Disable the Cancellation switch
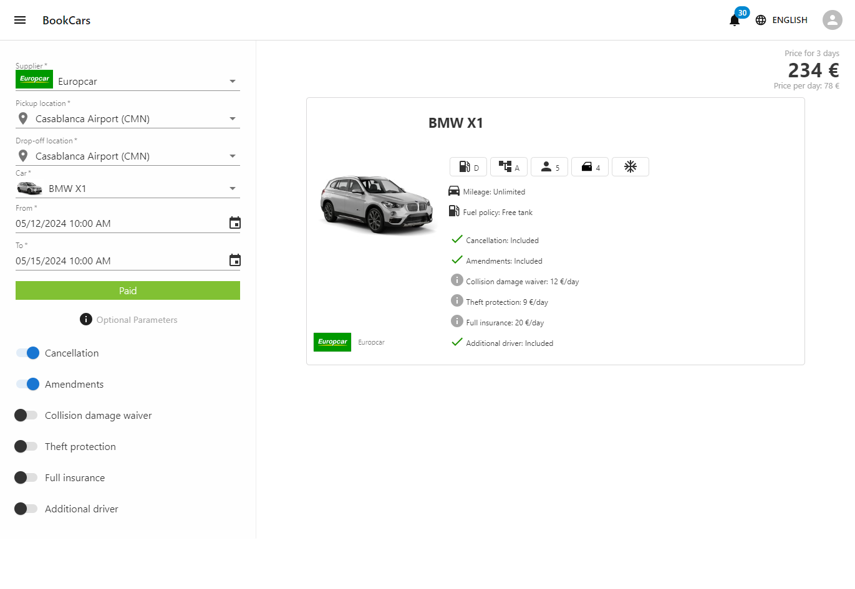 (27, 353)
